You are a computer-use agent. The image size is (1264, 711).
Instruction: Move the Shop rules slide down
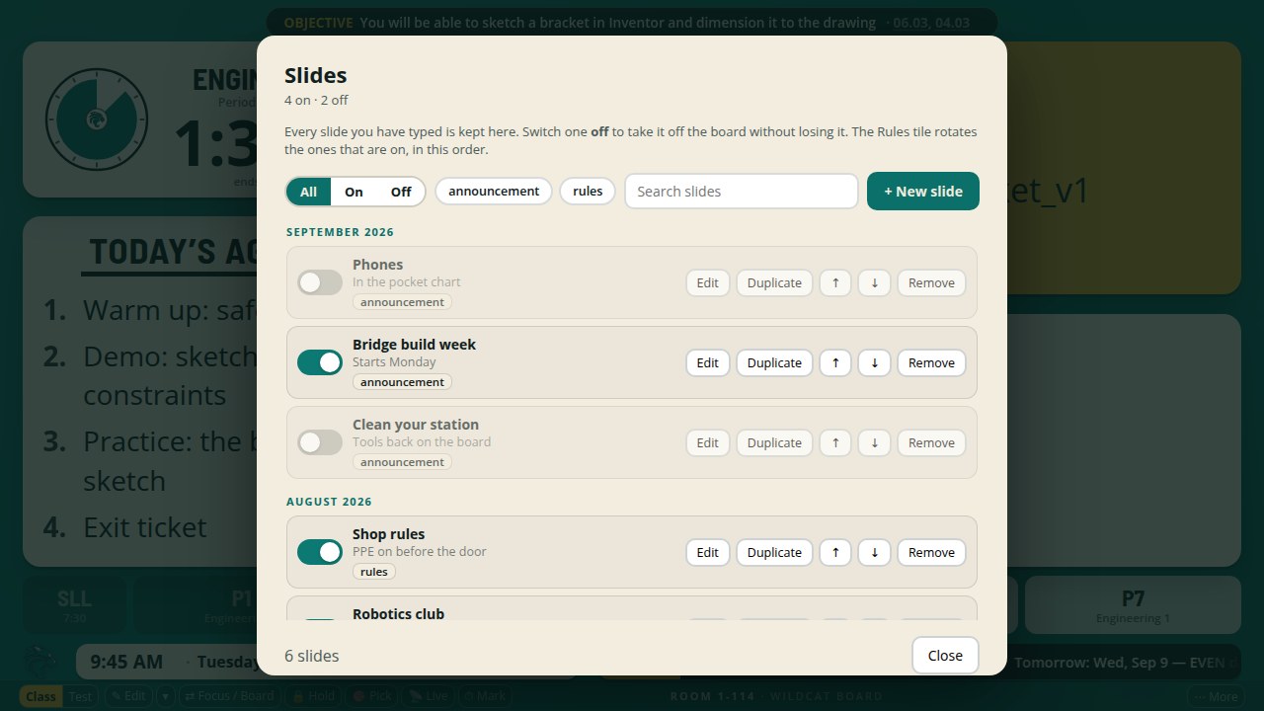[874, 552]
